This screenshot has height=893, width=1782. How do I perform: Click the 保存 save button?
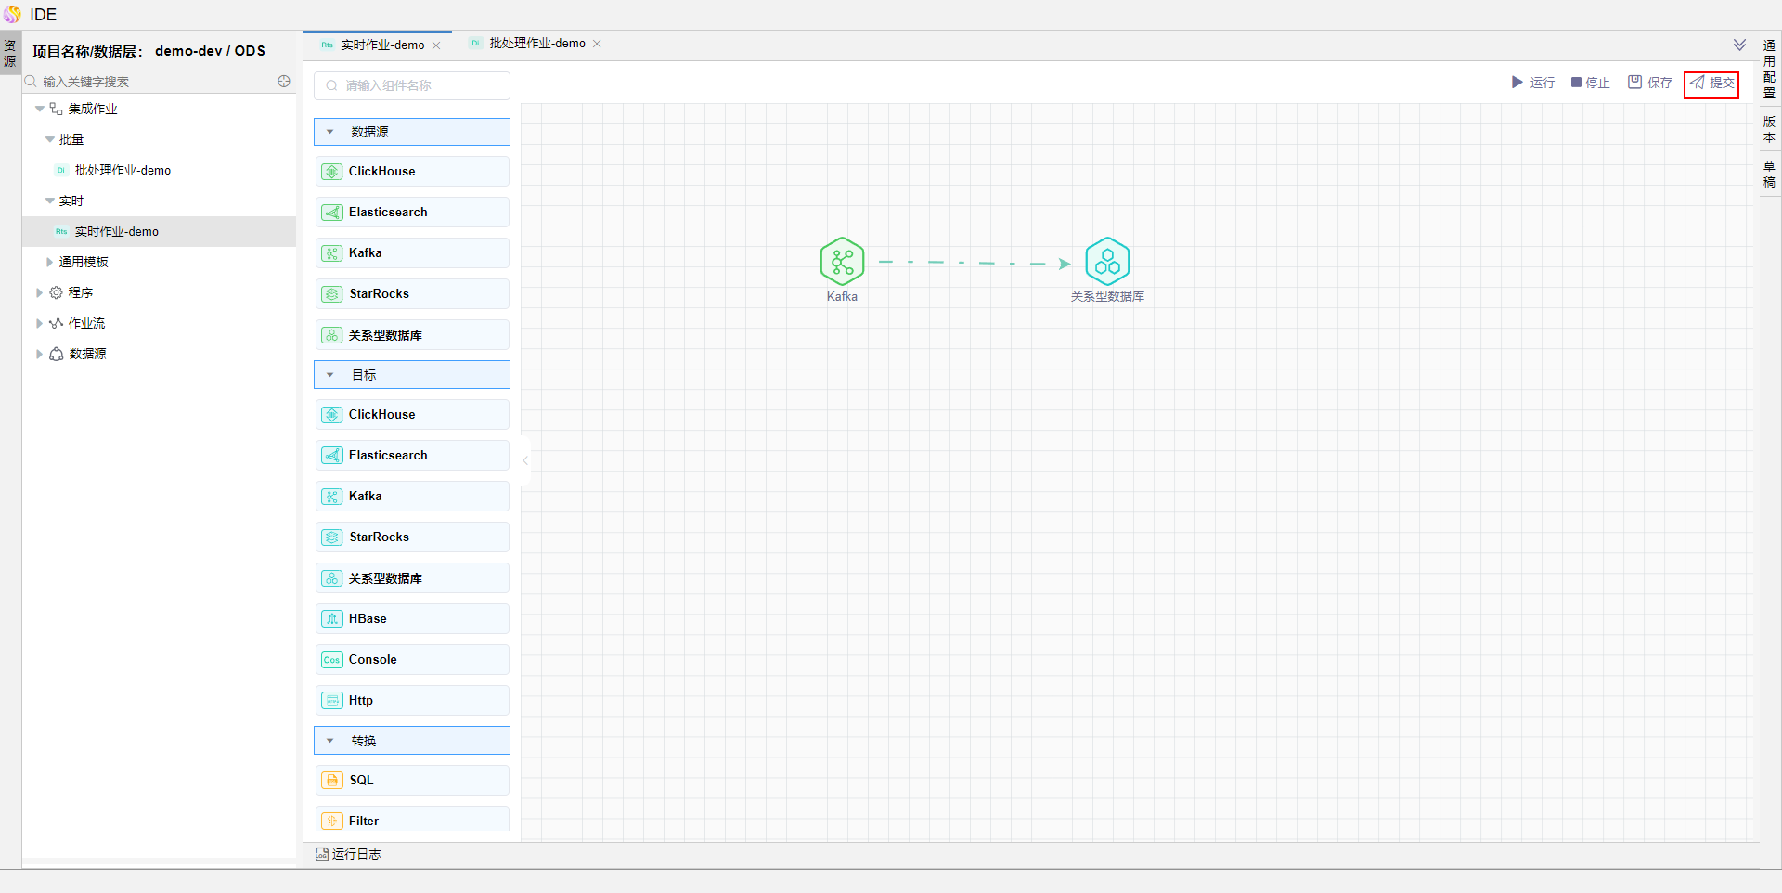pos(1649,83)
